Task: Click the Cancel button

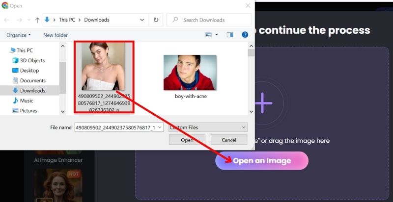Action: point(229,140)
